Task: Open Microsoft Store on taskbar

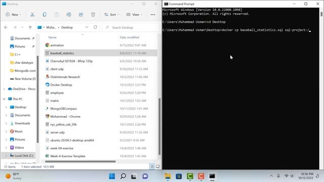Action: click(x=179, y=176)
